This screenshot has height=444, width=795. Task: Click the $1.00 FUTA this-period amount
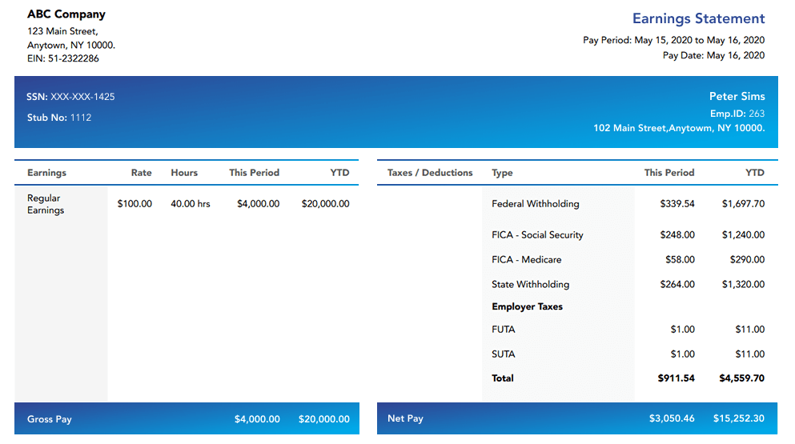tap(682, 330)
